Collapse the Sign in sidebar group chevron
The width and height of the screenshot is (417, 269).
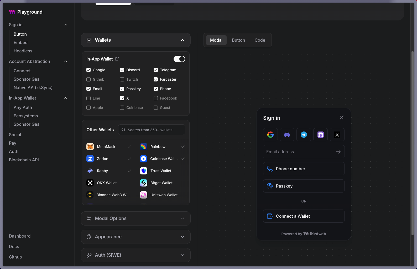point(66,25)
